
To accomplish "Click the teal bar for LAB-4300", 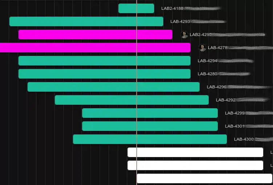I will tap(150, 139).
